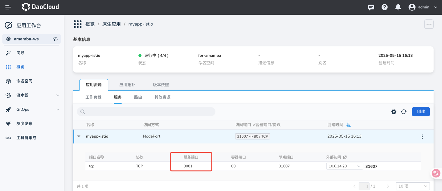The height and width of the screenshot is (191, 442).
Task: Go to 原生应用 breadcrumb link
Action: (x=111, y=24)
